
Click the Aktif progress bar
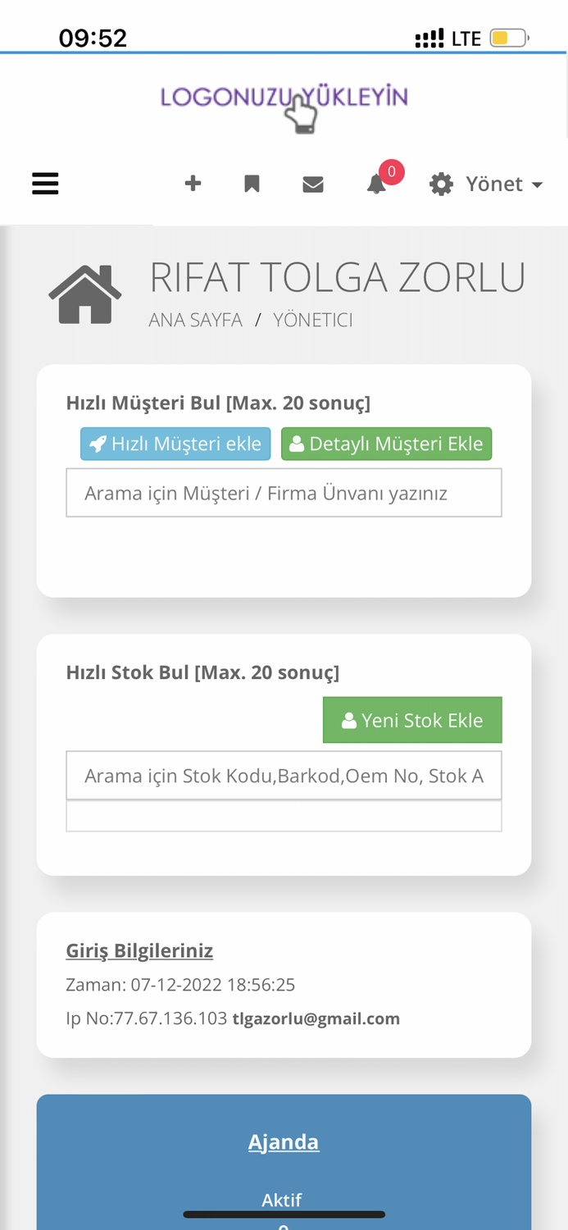284,1213
